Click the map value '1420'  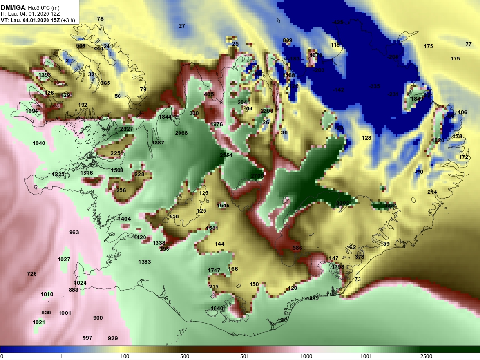click(x=140, y=237)
